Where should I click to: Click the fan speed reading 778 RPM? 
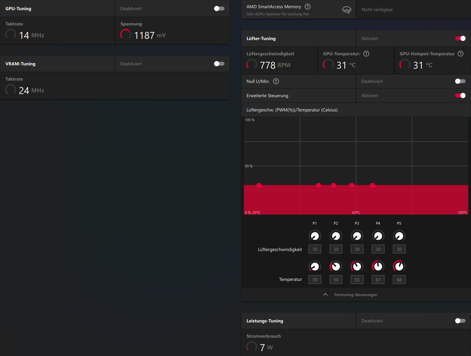pos(275,65)
